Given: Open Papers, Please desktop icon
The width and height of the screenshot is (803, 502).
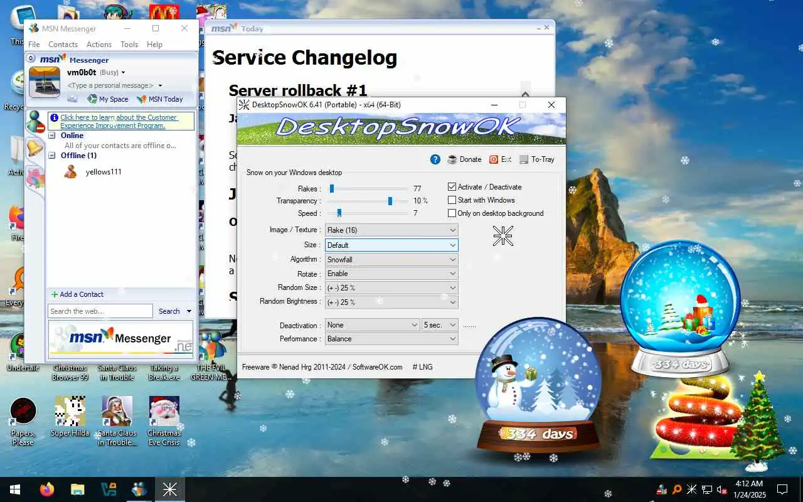Looking at the screenshot, I should [23, 422].
